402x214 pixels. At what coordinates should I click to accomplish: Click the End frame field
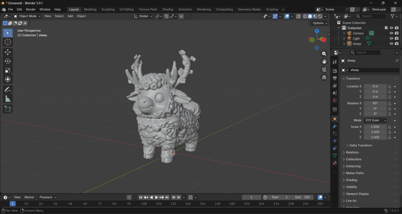(302, 197)
